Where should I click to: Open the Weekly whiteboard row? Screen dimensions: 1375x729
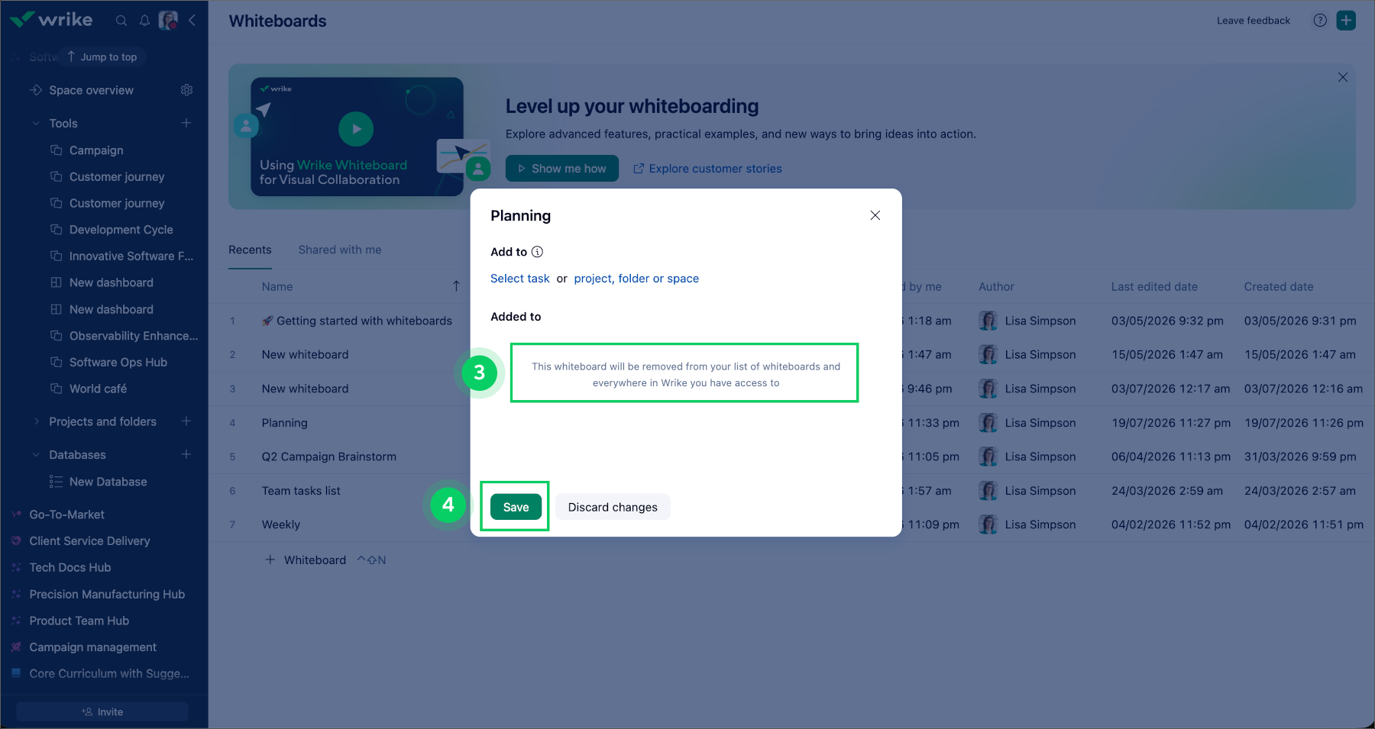[x=281, y=524]
